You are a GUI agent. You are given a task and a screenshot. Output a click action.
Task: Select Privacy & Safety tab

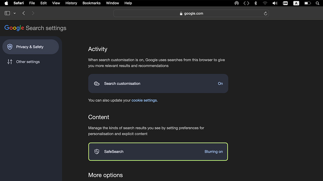pos(31,47)
